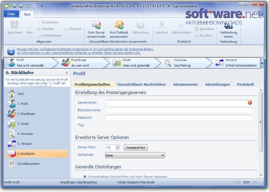The height and width of the screenshot is (192, 269).
Task: Click Vom Server einsammeln icon
Action: click(x=96, y=25)
